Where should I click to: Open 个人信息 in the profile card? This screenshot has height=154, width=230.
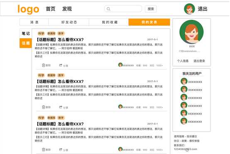pos(183,61)
